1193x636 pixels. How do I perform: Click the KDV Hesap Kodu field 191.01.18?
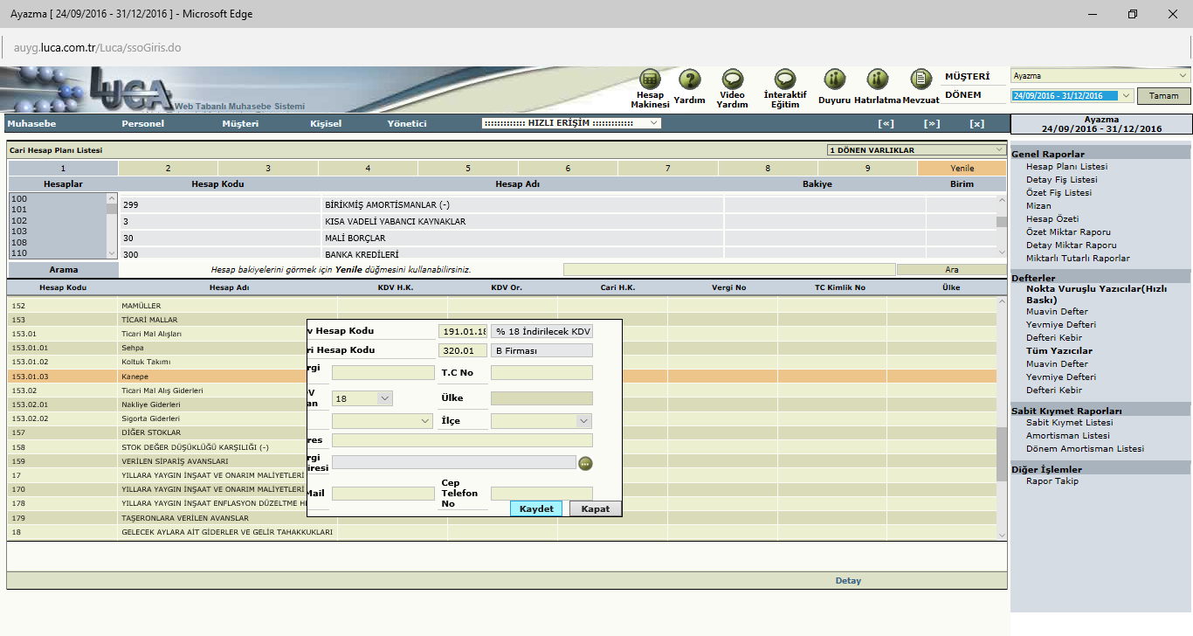click(x=463, y=332)
